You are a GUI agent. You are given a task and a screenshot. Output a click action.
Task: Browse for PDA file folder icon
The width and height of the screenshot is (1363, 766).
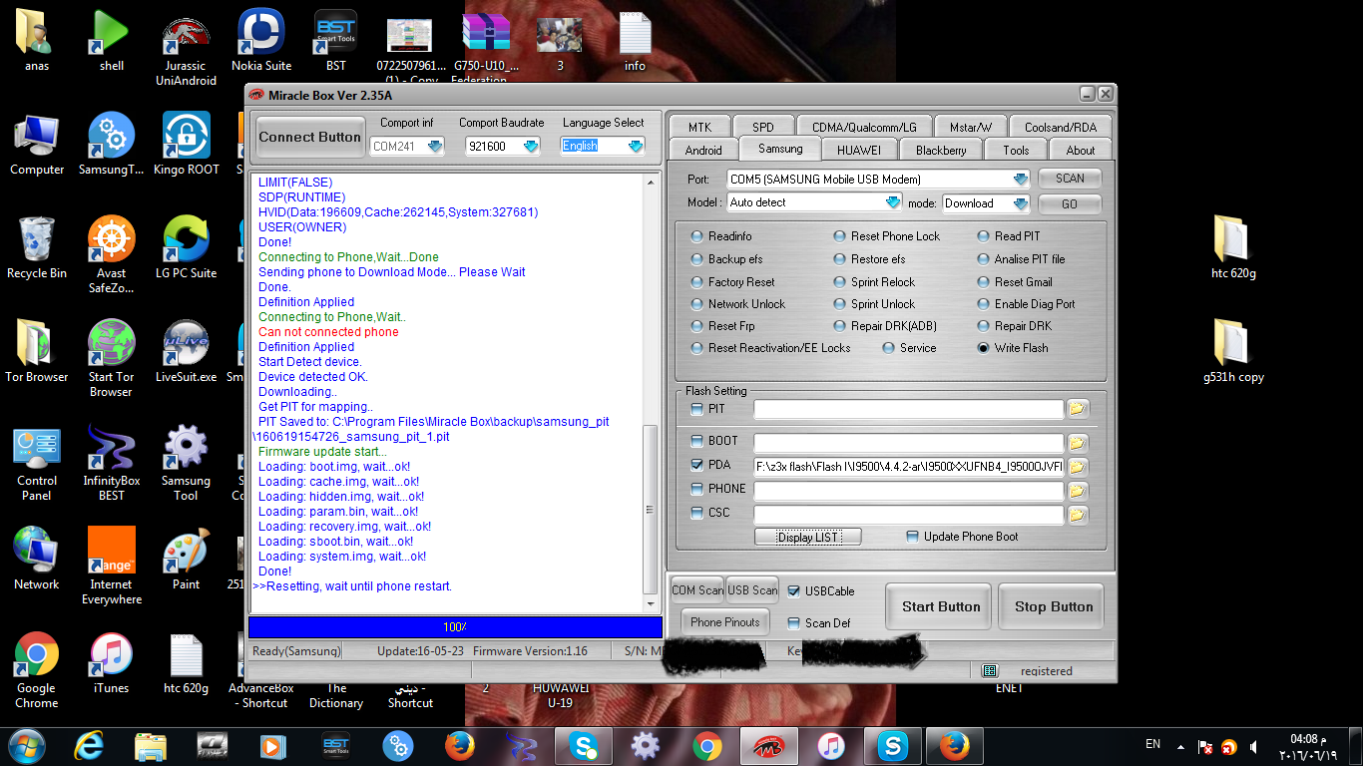point(1078,467)
